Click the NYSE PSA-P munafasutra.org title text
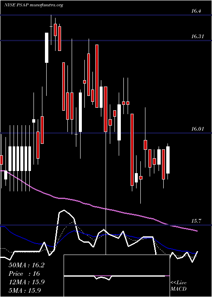The image size is (212, 297). (x=33, y=5)
